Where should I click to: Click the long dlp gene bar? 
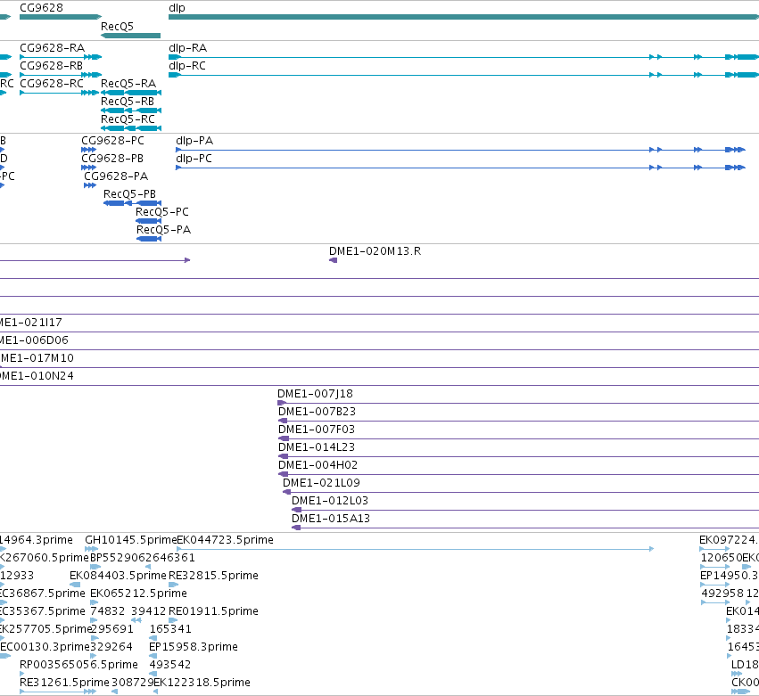(464, 17)
